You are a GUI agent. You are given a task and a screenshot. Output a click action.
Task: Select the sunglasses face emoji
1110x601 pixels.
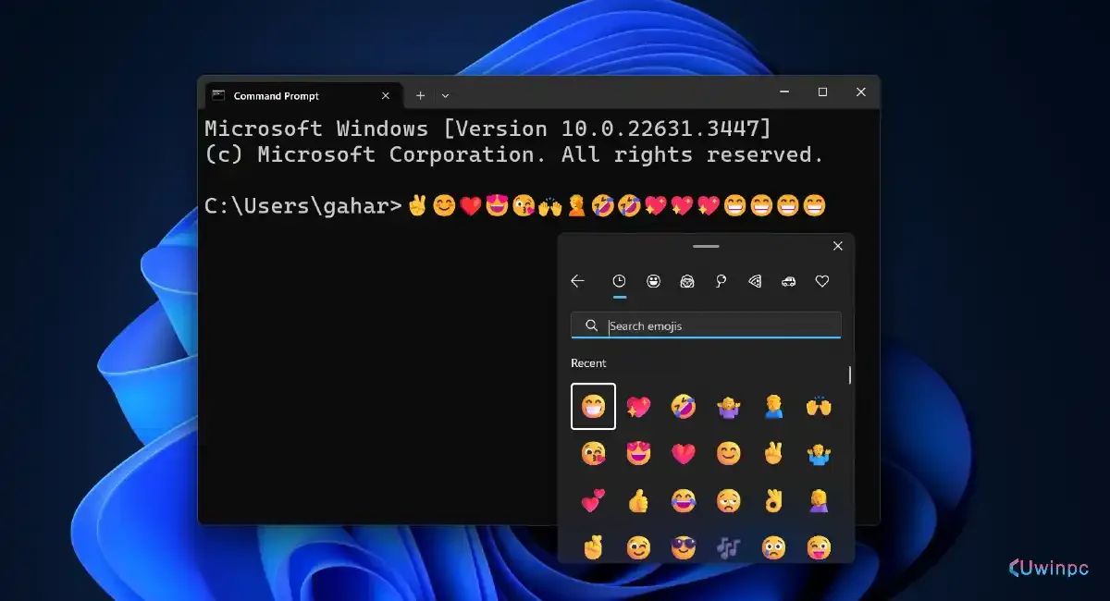tap(684, 547)
